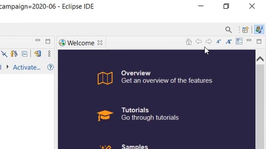Switch to the Java perspective icon

pyautogui.click(x=259, y=29)
